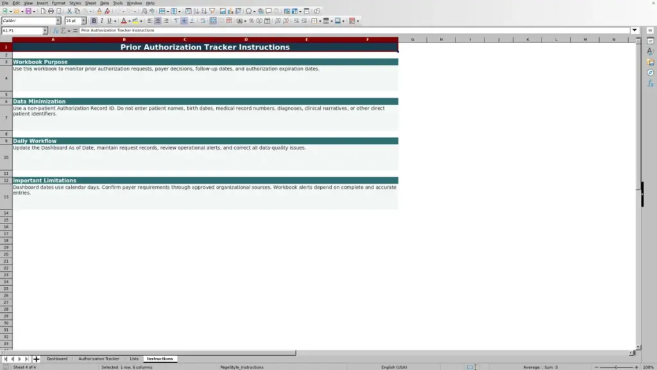
Task: Click the Insert Image icon
Action: click(223, 12)
